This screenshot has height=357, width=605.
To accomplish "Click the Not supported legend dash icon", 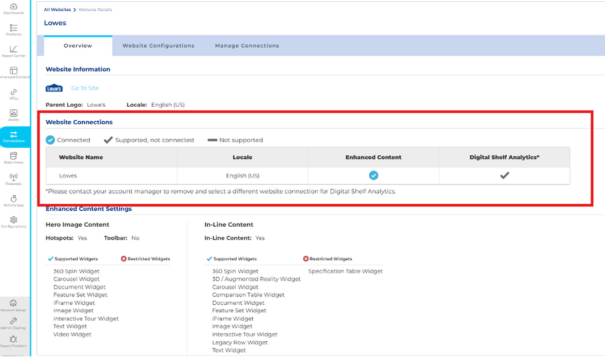I will [x=212, y=140].
